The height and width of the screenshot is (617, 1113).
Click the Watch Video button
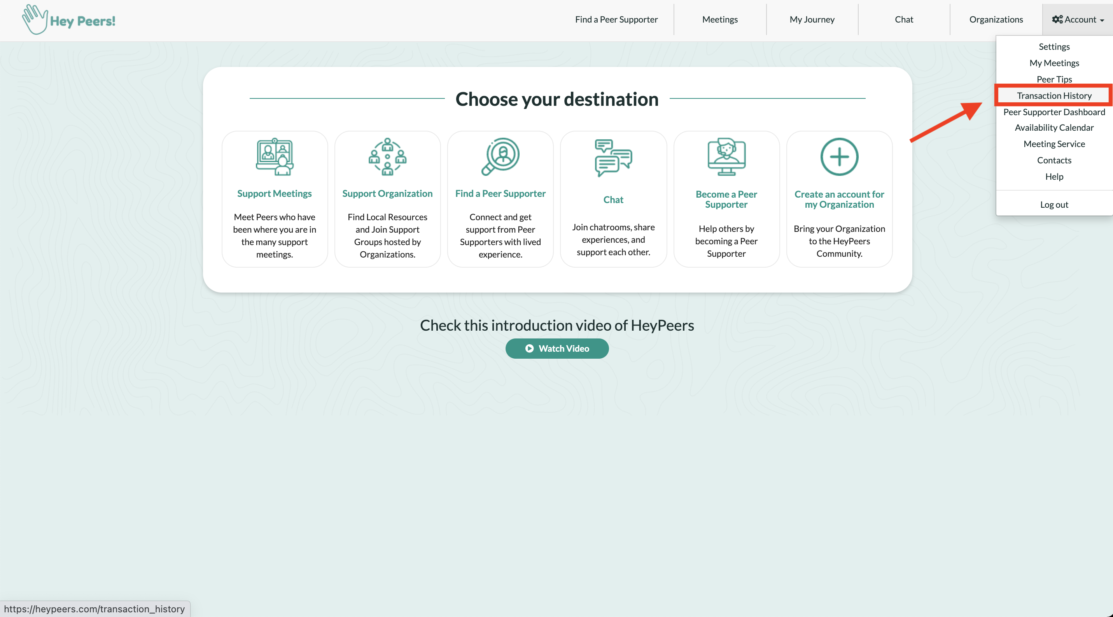pyautogui.click(x=557, y=348)
